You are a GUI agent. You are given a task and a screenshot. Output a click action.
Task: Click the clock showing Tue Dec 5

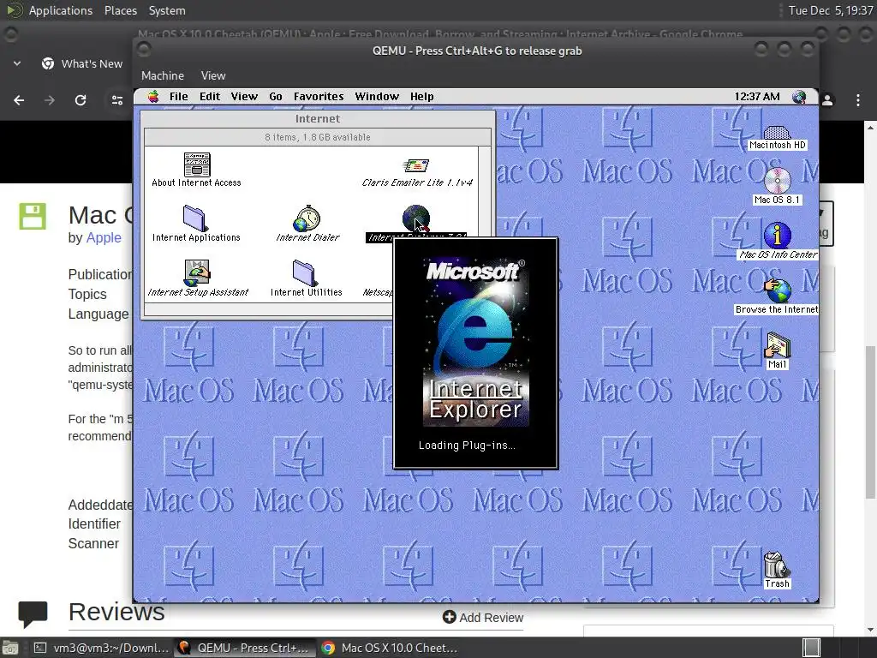[x=830, y=10]
